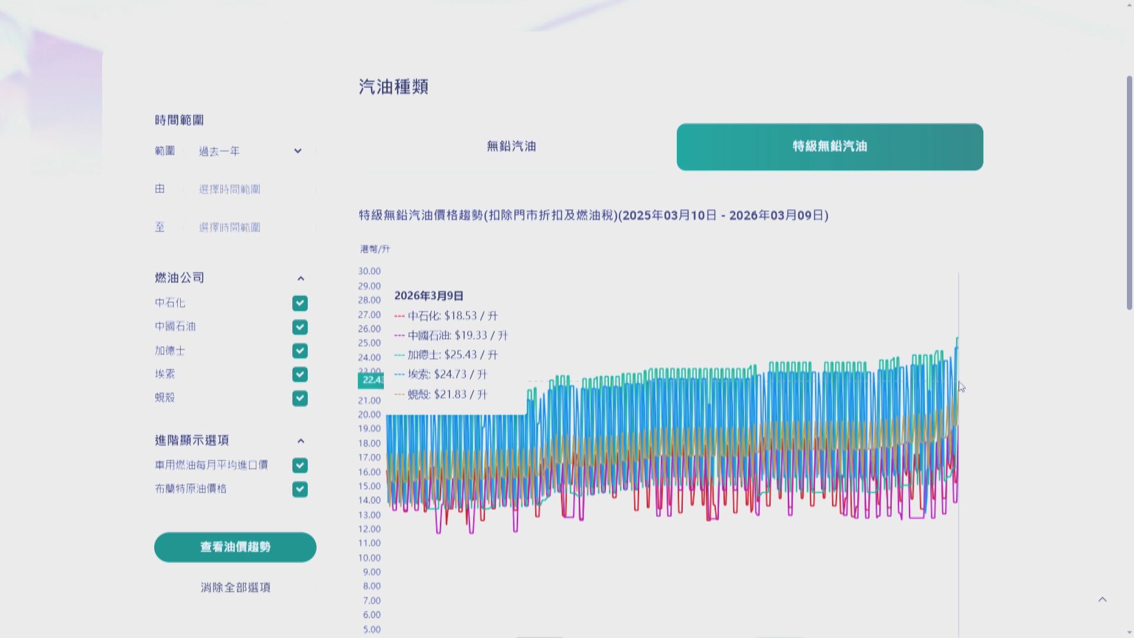Toggle the 埃索 company checkbox
Viewport: 1134px width, 638px height.
tap(300, 374)
